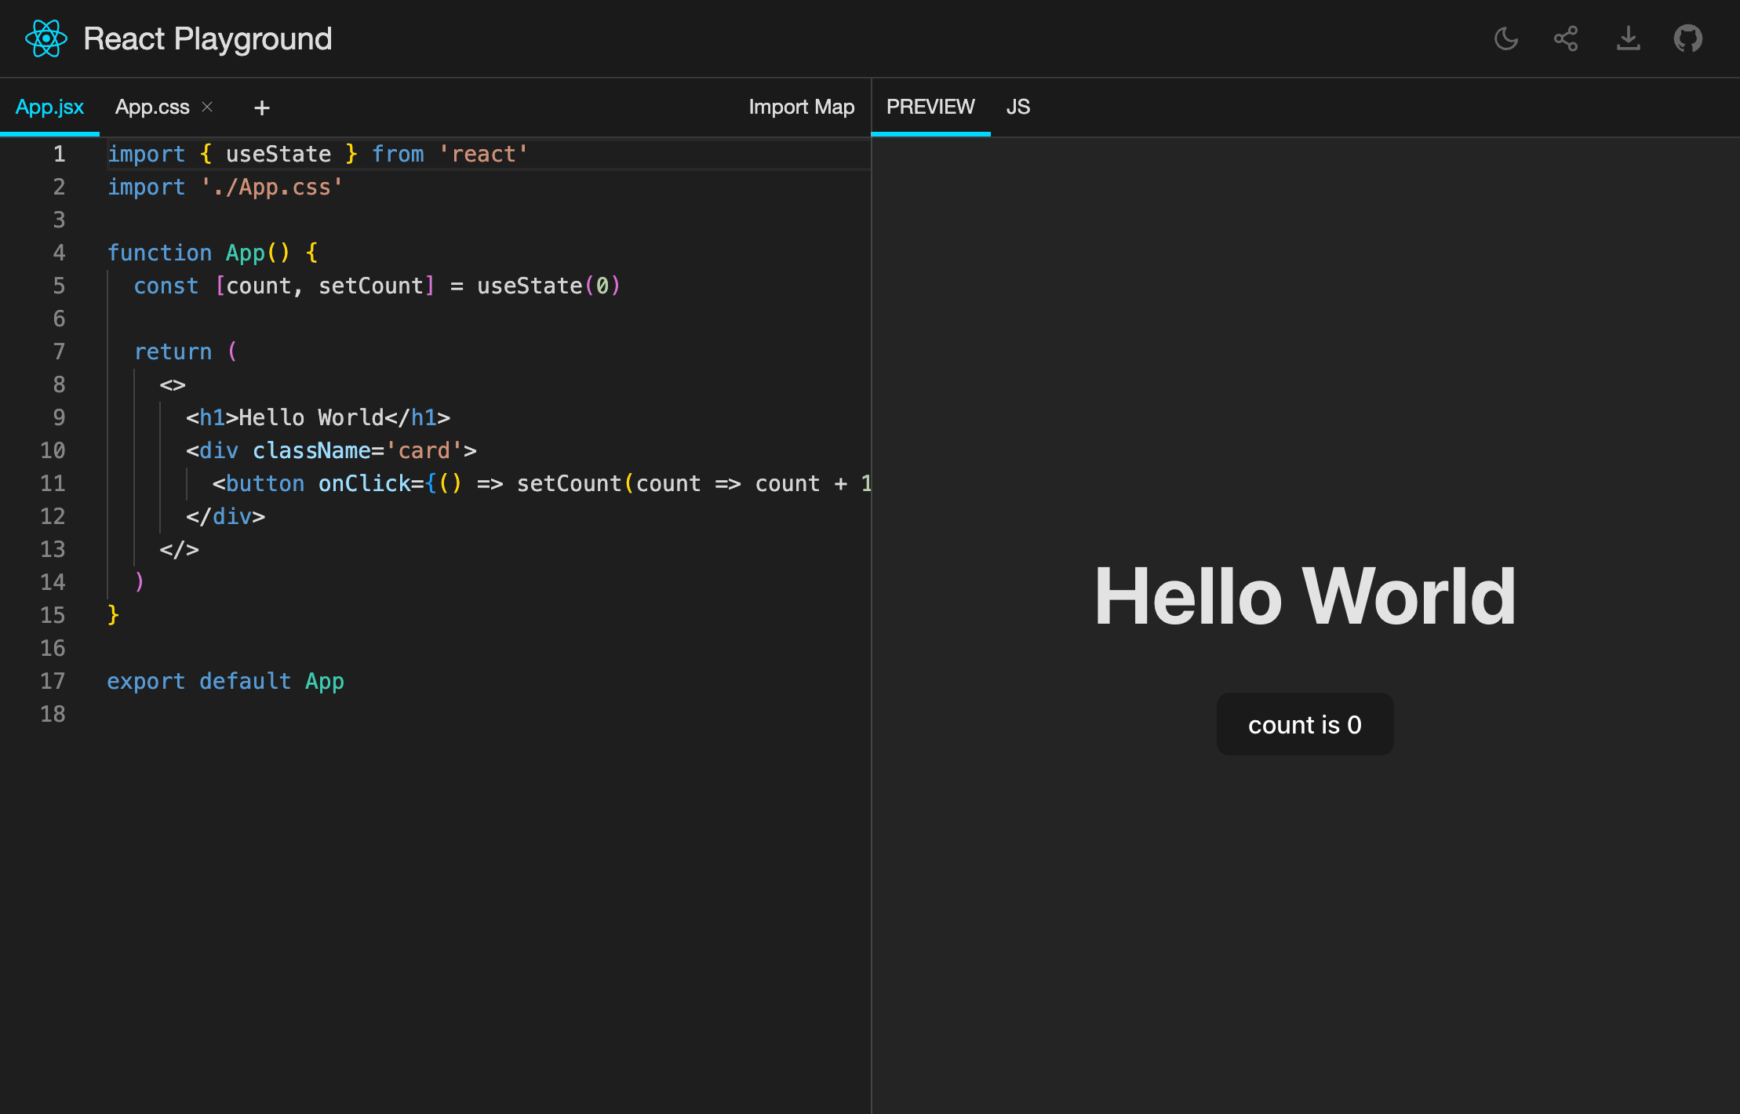Click the import './App.css' code line
1740x1114 pixels.
tap(225, 187)
